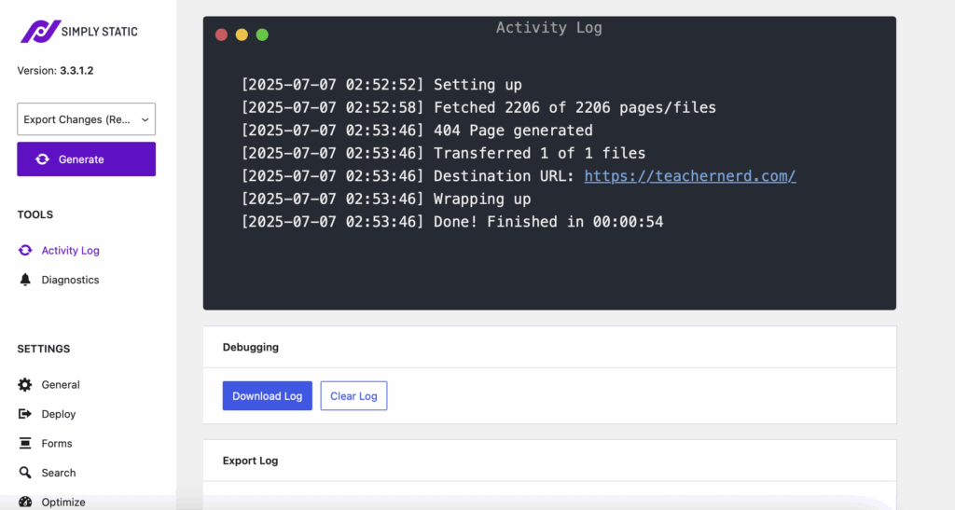Open the Forms settings item
Screen dimensions: 955x510
tap(57, 444)
